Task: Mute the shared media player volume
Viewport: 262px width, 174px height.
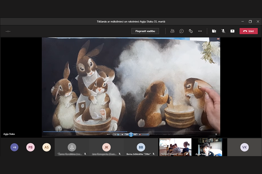Action: pos(140,134)
